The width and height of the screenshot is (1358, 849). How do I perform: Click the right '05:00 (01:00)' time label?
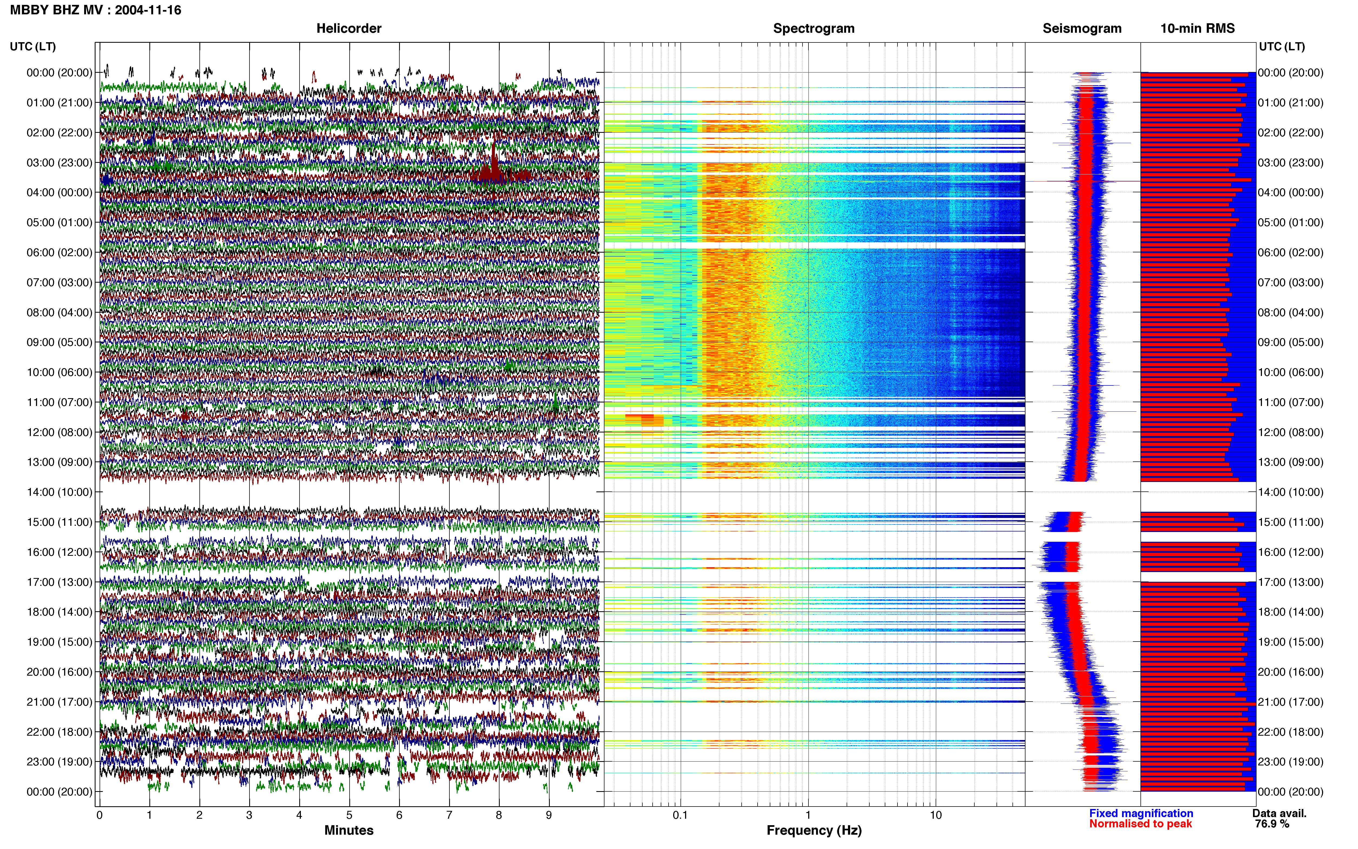(1291, 222)
